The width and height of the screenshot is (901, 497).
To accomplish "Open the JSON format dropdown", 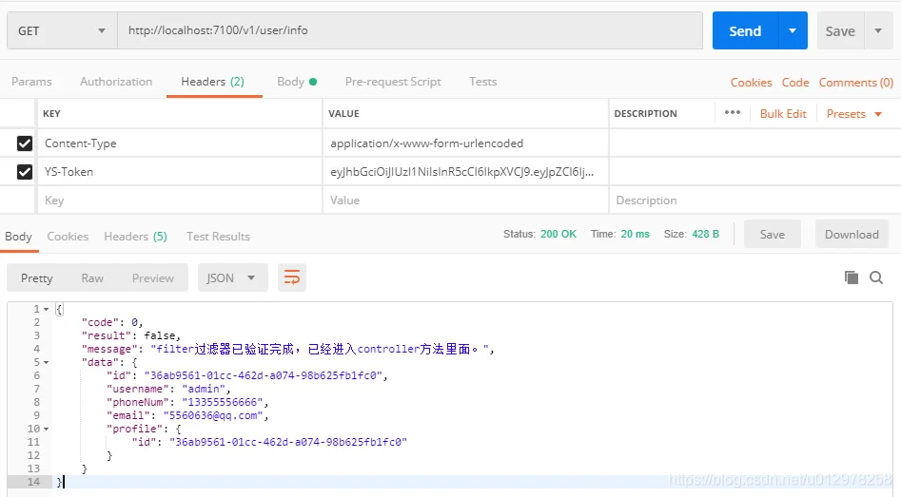I will point(232,277).
